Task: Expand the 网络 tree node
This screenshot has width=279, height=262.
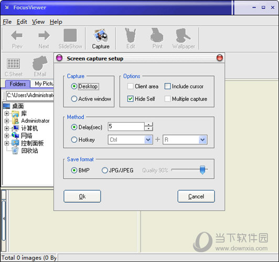Action: coord(7,136)
